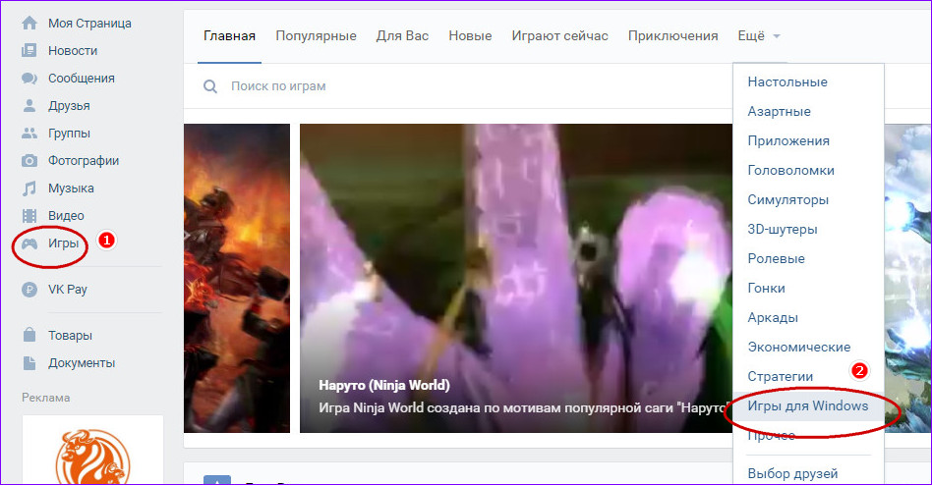Click the newspaper icon beside Новости
Image resolution: width=932 pixels, height=485 pixels.
pyautogui.click(x=29, y=50)
